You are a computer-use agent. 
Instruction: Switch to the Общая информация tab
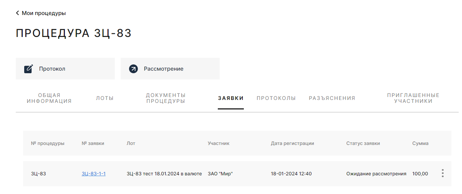tap(49, 98)
